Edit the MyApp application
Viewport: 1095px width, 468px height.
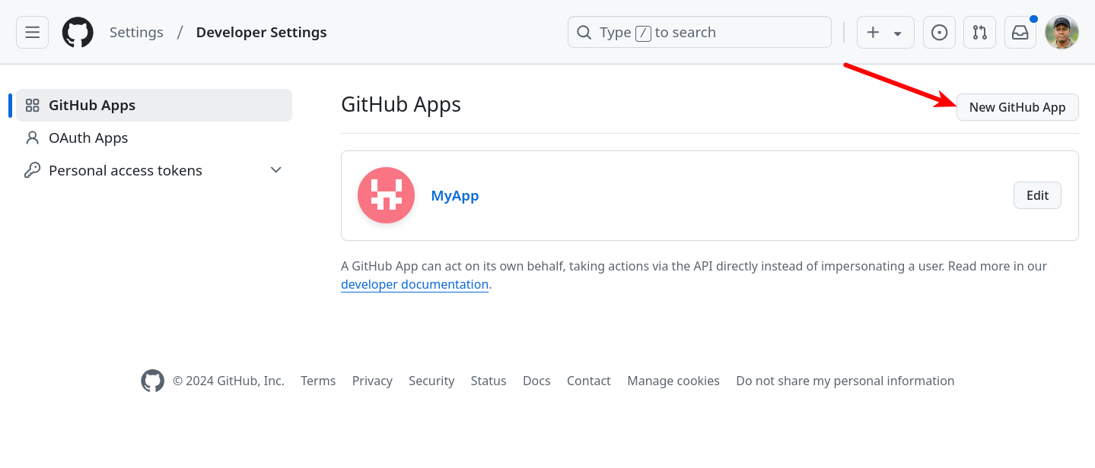pyautogui.click(x=1037, y=195)
